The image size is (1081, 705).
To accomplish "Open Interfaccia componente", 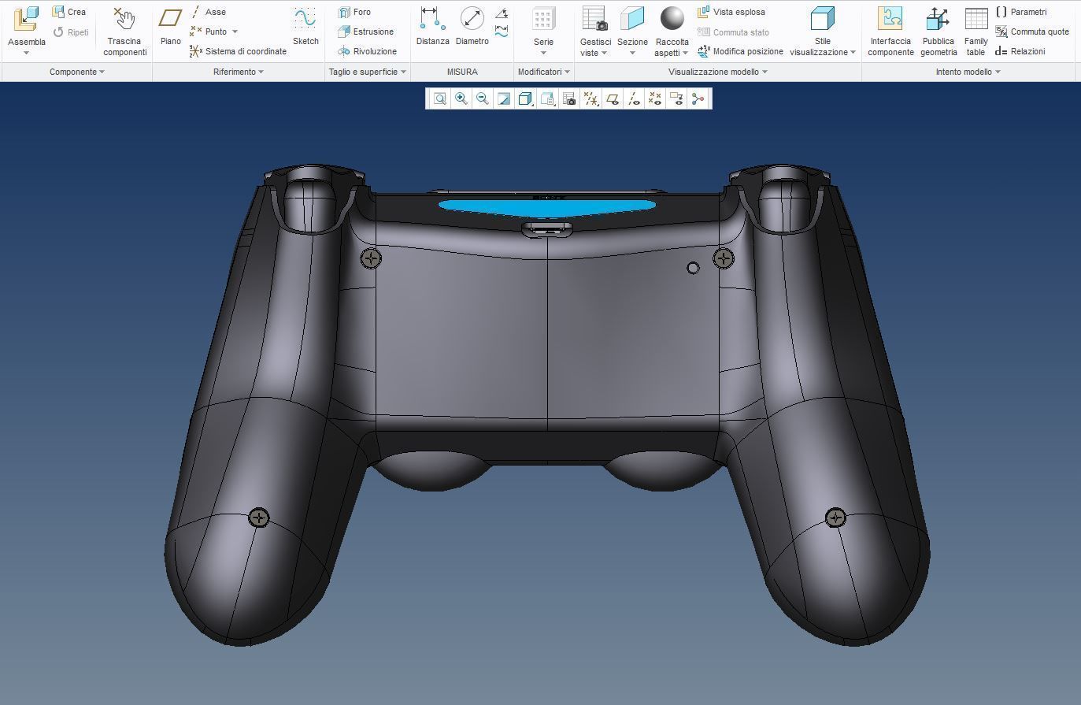I will pos(890,32).
